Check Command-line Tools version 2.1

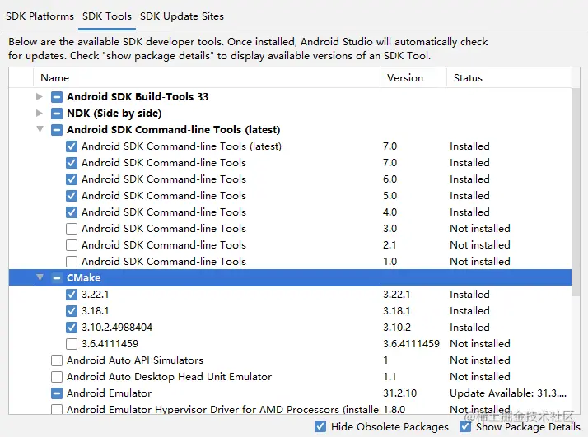click(72, 245)
